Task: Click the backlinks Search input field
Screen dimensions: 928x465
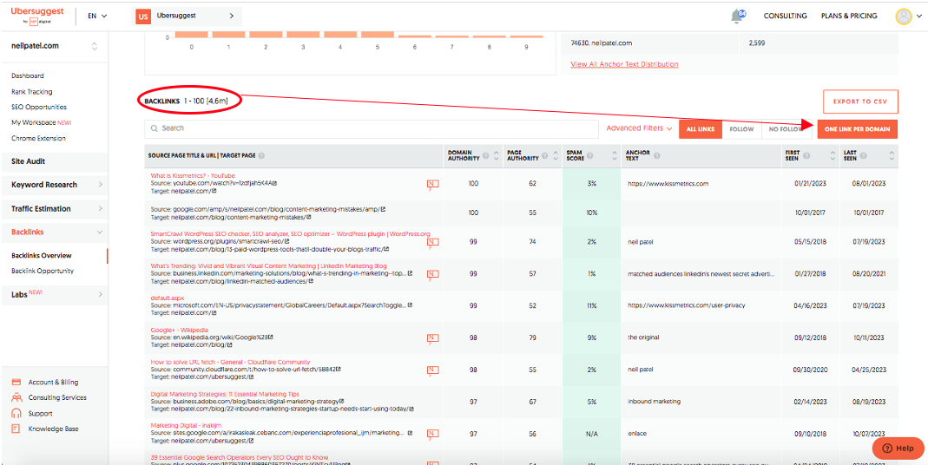Action: pyautogui.click(x=373, y=128)
